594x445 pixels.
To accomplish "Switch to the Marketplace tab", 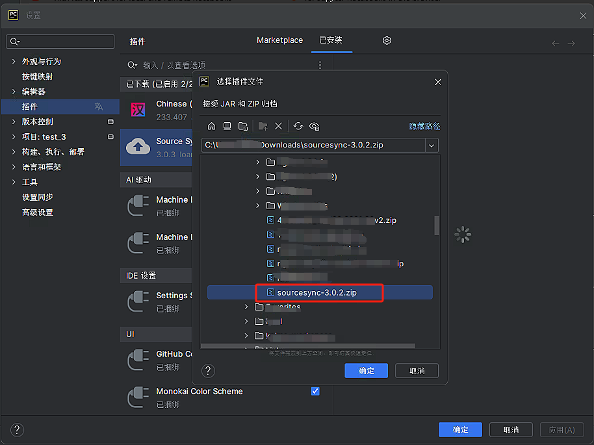I will (x=280, y=40).
